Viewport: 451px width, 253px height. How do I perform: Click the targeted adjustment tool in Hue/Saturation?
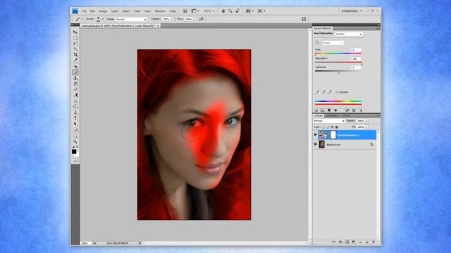(x=316, y=43)
